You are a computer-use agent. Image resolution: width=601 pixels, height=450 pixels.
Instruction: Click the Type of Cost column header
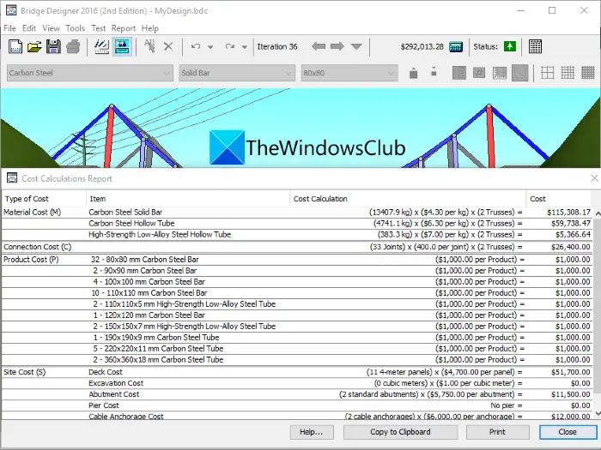(44, 199)
